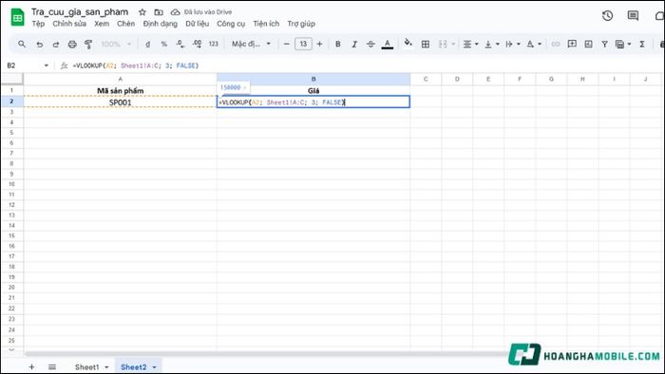
Task: Open the 123 number formats menu
Action: (214, 44)
